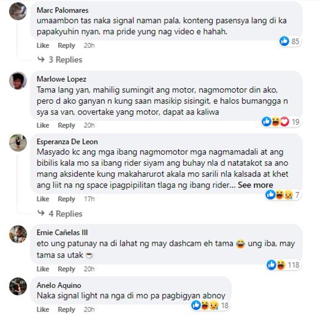Open the thumbs-up reaction on Anelo Aquino's comment
The width and height of the screenshot is (320, 315).
[196, 306]
